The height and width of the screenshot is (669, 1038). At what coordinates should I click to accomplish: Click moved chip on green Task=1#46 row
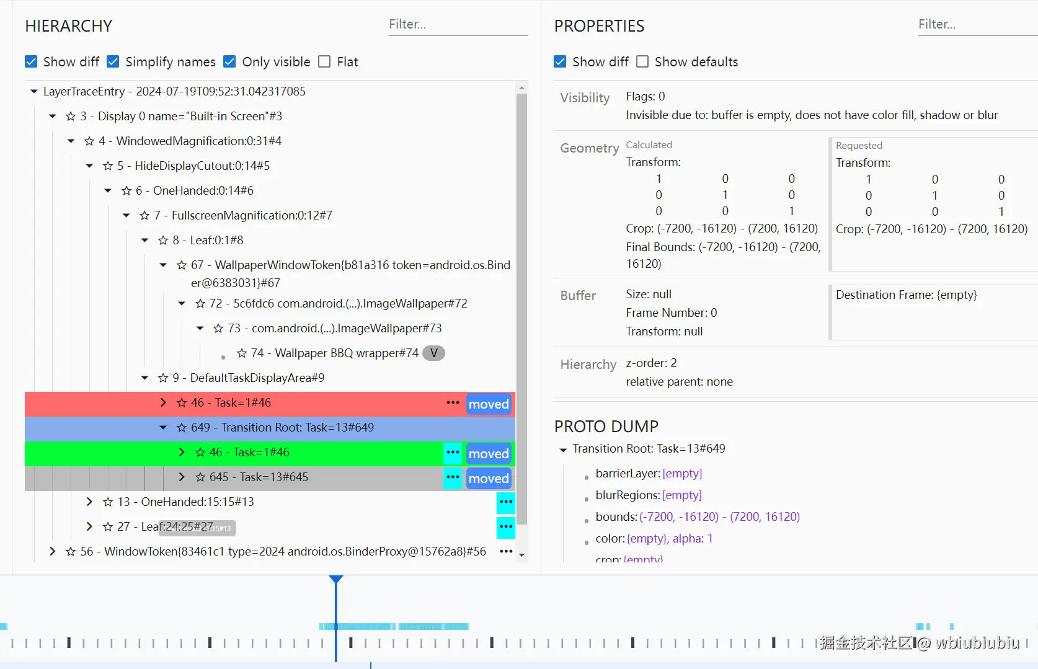pyautogui.click(x=489, y=454)
